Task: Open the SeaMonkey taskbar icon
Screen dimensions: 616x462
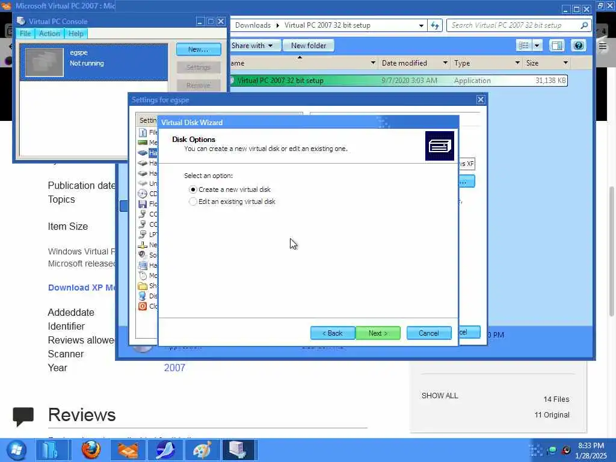Action: click(165, 450)
